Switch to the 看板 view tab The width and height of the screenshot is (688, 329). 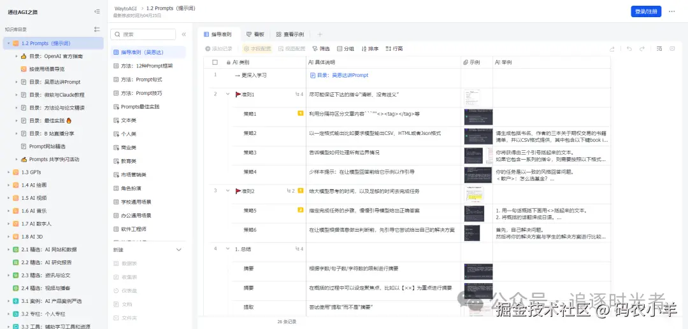255,34
